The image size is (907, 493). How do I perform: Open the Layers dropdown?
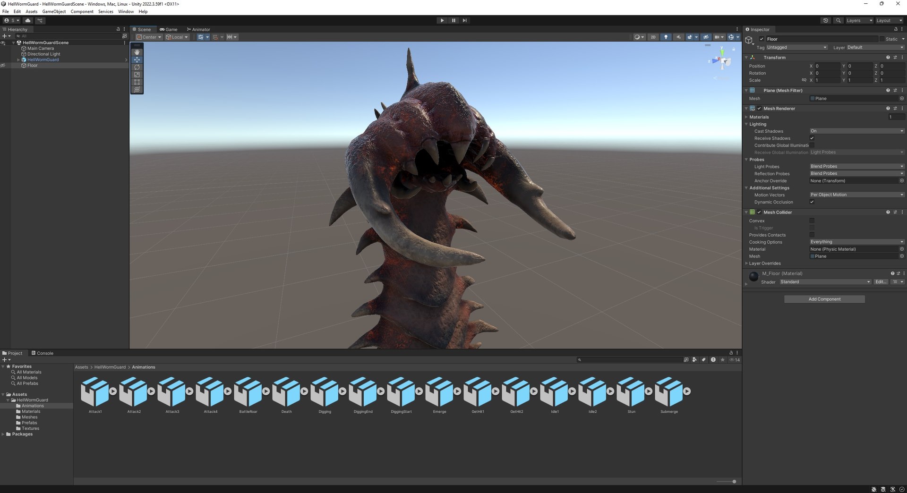(x=859, y=20)
